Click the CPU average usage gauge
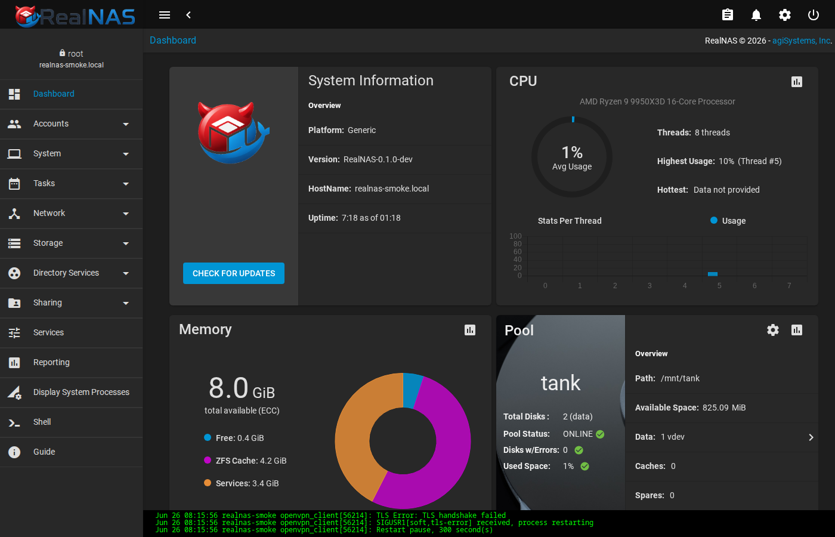 tap(572, 156)
